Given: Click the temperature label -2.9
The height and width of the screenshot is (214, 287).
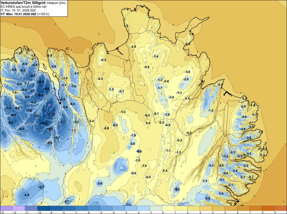Looking at the screenshot, I should click(243, 106).
